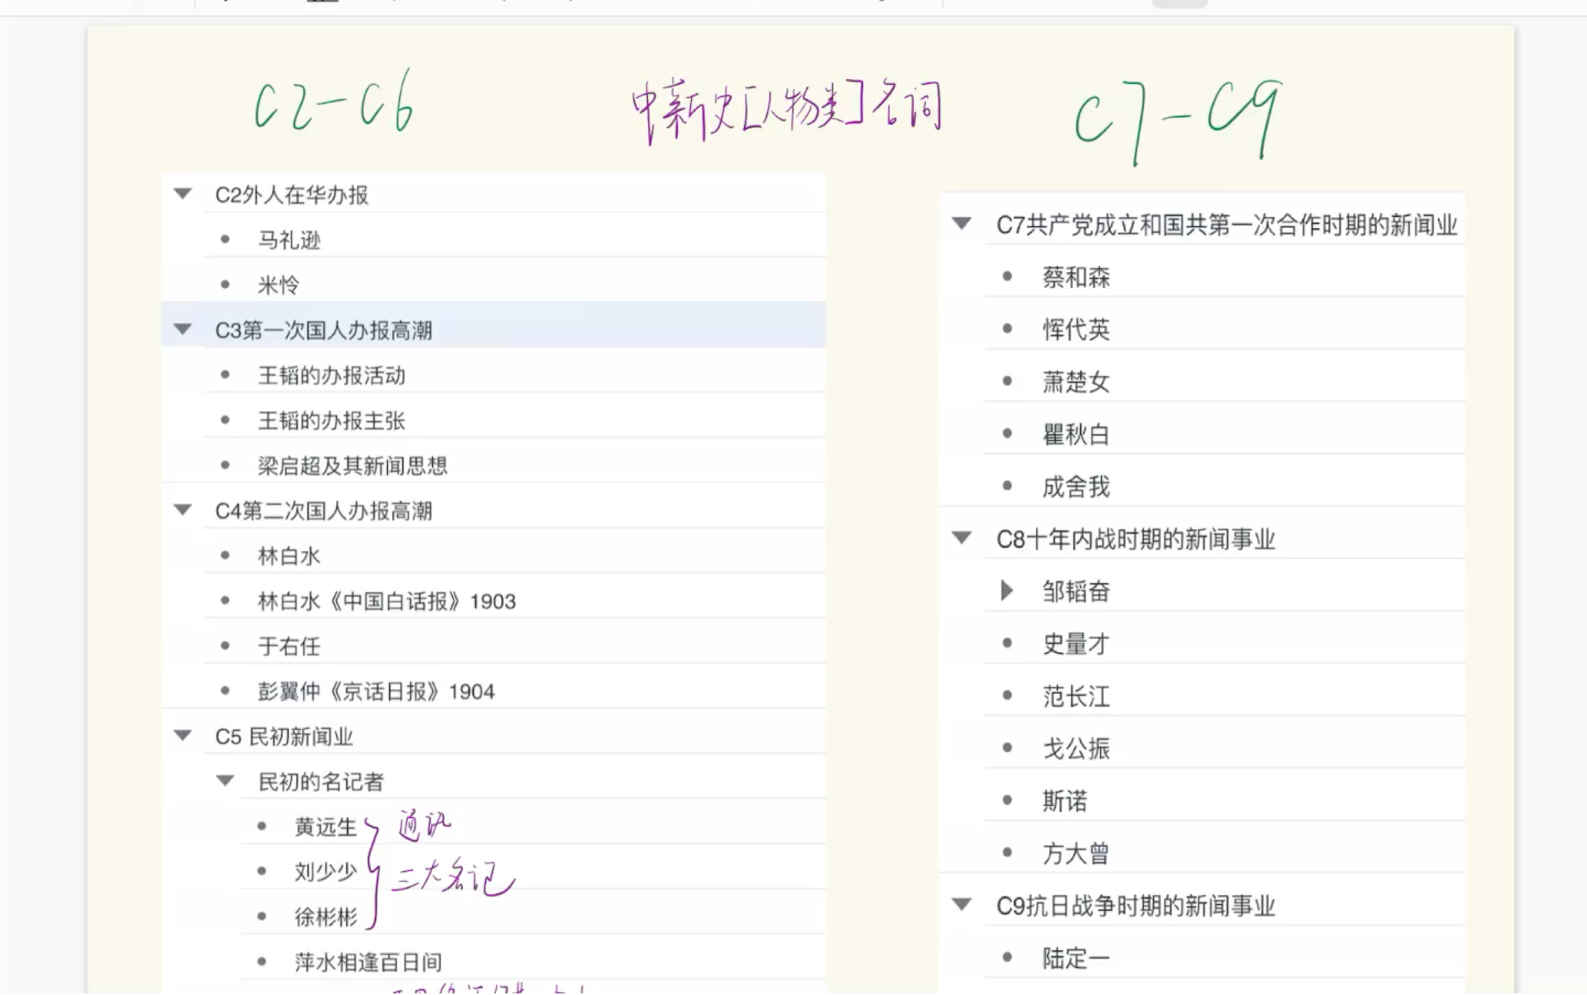Click the C3第一次国人办报高潮 heading text
The height and width of the screenshot is (995, 1587).
pos(324,330)
